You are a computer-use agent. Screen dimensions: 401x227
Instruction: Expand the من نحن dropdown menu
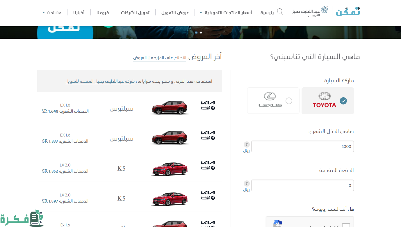click(52, 13)
